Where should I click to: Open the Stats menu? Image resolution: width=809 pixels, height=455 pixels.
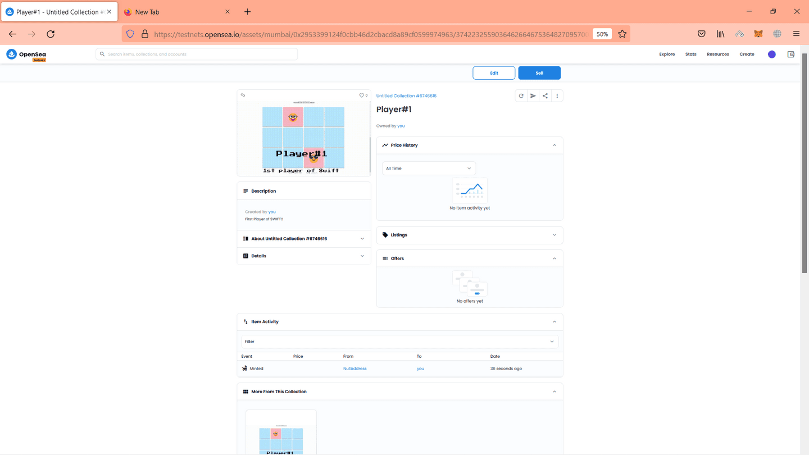(690, 54)
